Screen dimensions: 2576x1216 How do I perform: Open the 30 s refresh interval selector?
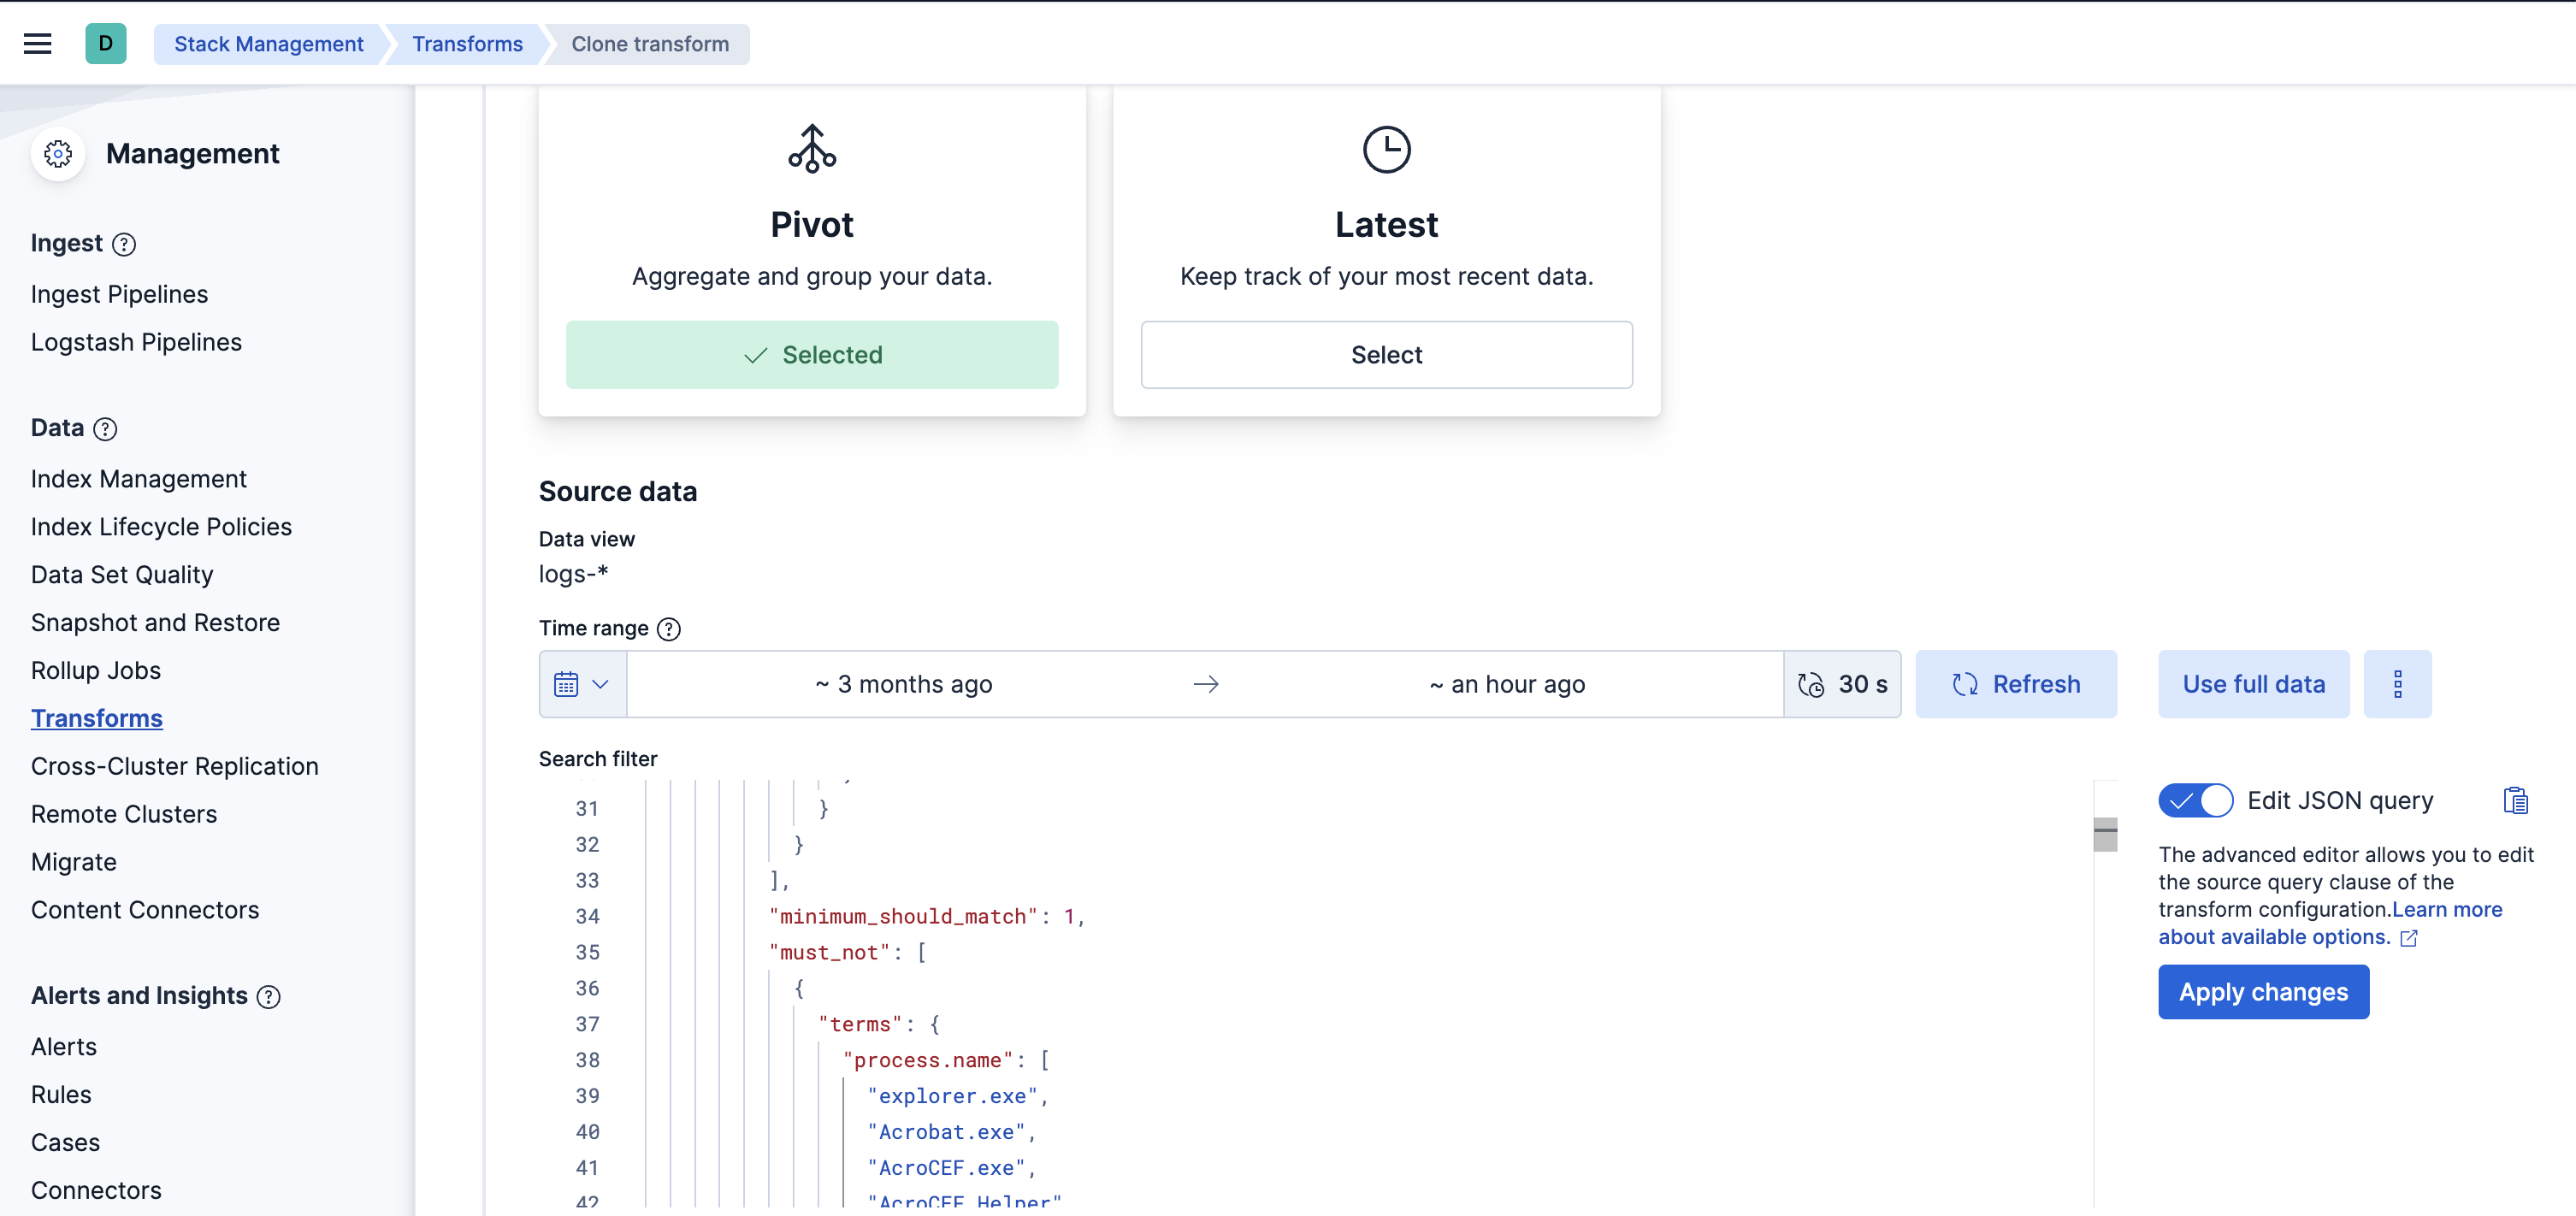pyautogui.click(x=1842, y=685)
